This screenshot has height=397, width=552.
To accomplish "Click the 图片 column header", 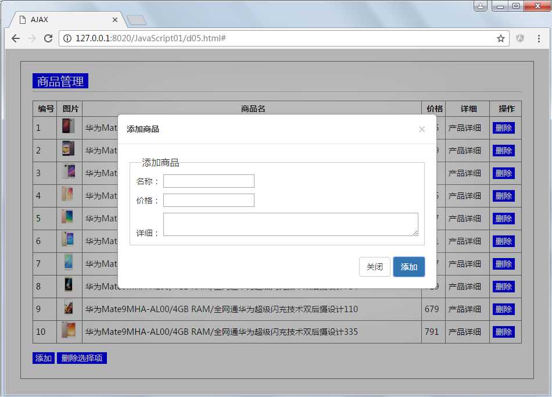I will point(70,109).
